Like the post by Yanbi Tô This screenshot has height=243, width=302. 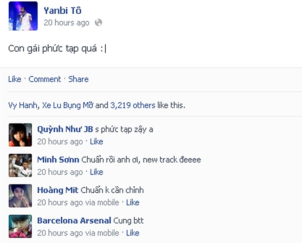coord(15,79)
